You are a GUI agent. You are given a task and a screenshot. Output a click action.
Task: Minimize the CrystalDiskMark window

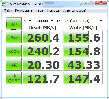(84, 3)
